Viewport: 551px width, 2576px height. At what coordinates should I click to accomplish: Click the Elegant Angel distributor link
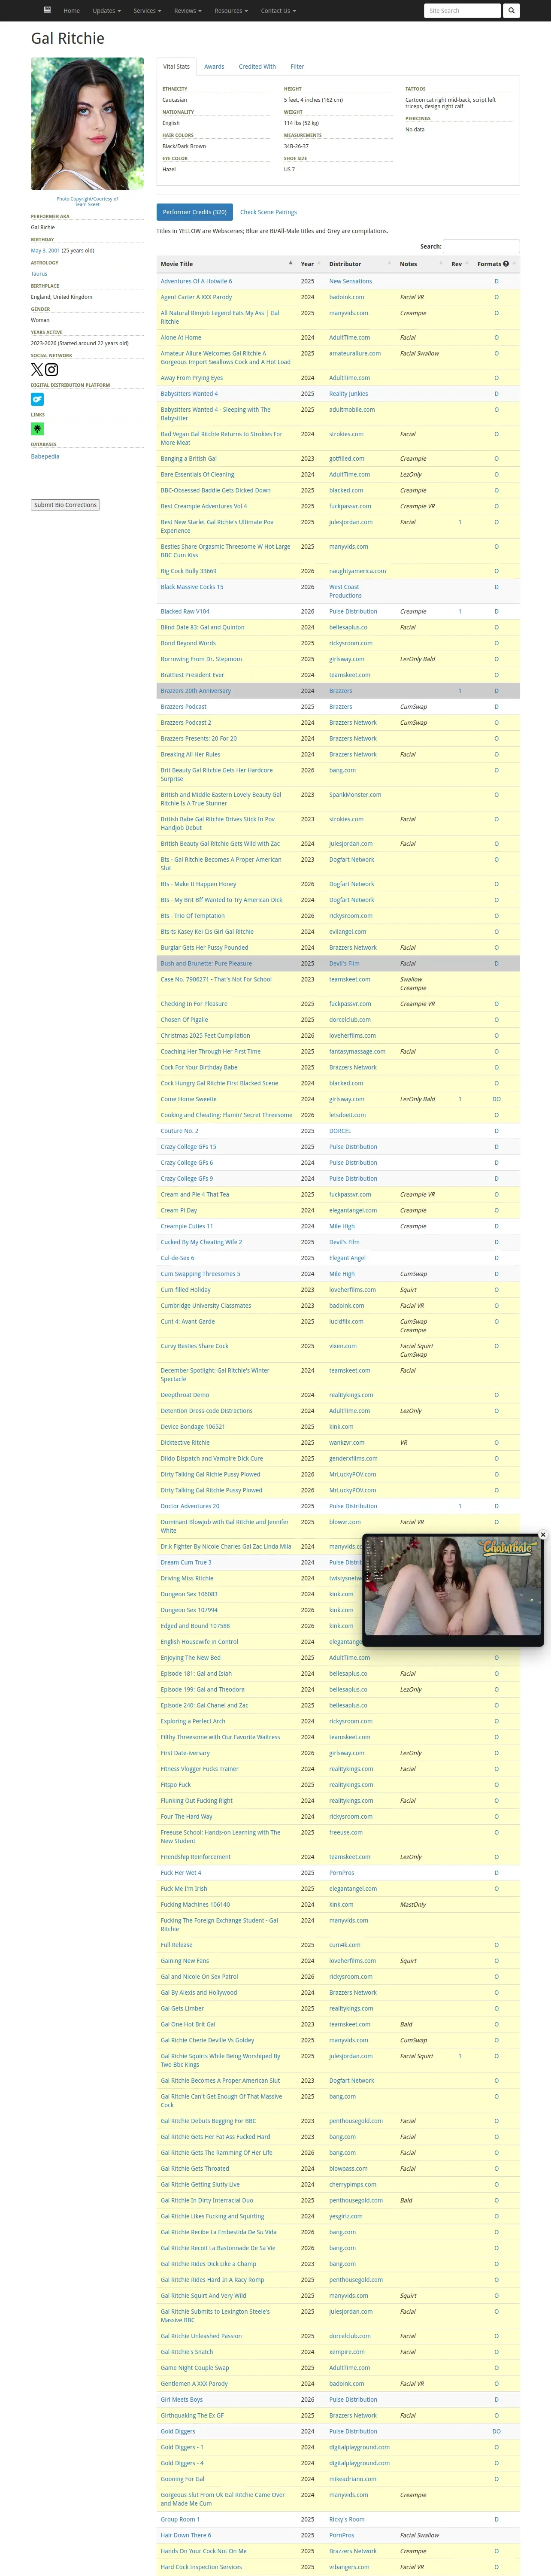click(347, 1258)
